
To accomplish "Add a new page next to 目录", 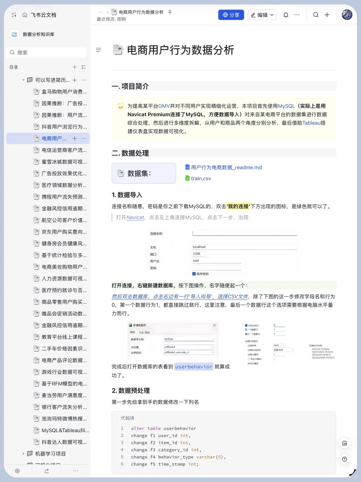I will pyautogui.click(x=75, y=67).
